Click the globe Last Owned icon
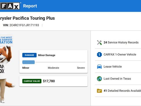Screen dimensions: 141x106 pyautogui.click(x=99, y=79)
